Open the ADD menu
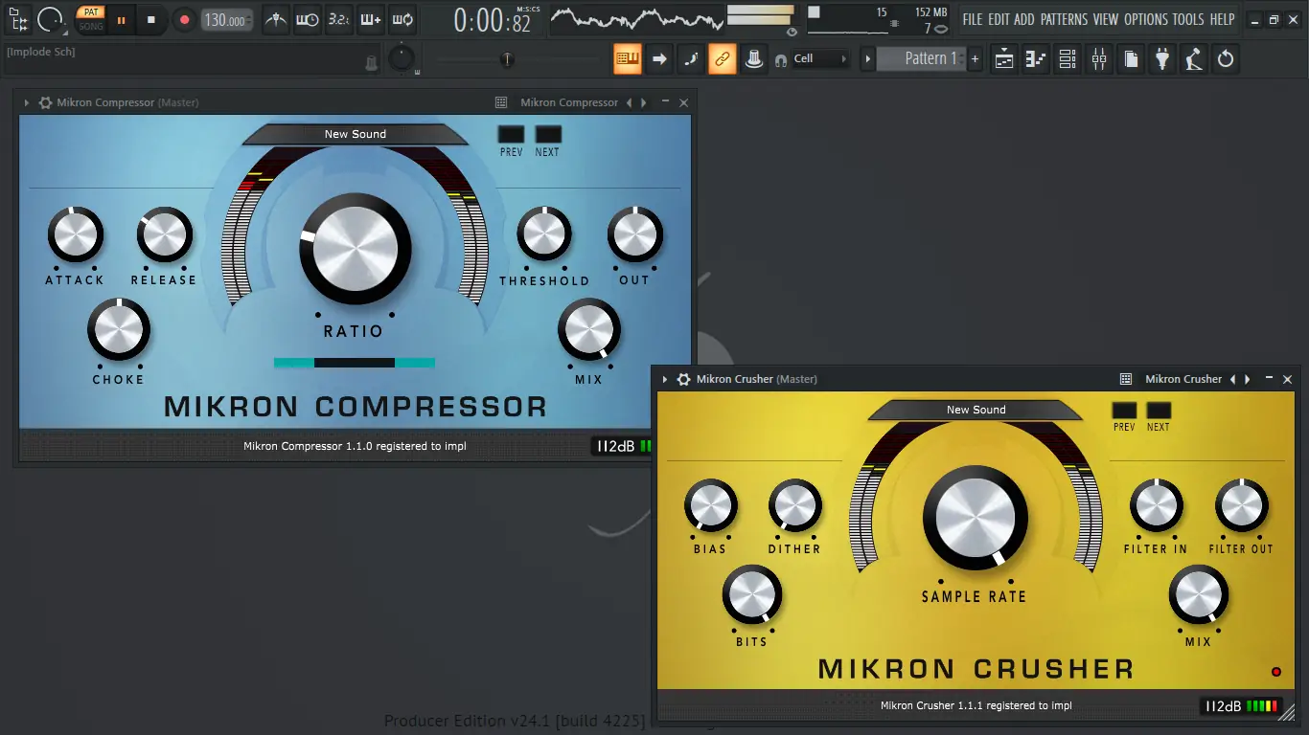 (1024, 19)
